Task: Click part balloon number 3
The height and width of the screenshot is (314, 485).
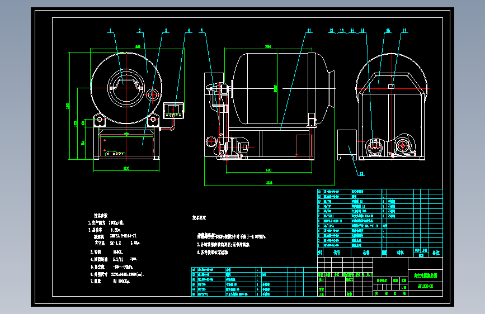Action: click(x=166, y=31)
